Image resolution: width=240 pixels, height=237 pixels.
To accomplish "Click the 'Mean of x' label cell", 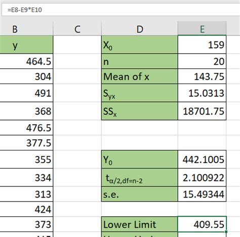I will pyautogui.click(x=140, y=76).
